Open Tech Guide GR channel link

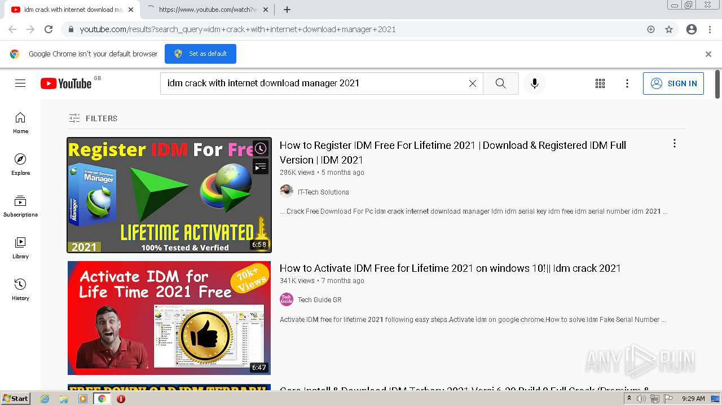[x=319, y=300]
